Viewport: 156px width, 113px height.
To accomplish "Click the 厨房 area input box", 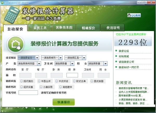I will tap(72, 75).
